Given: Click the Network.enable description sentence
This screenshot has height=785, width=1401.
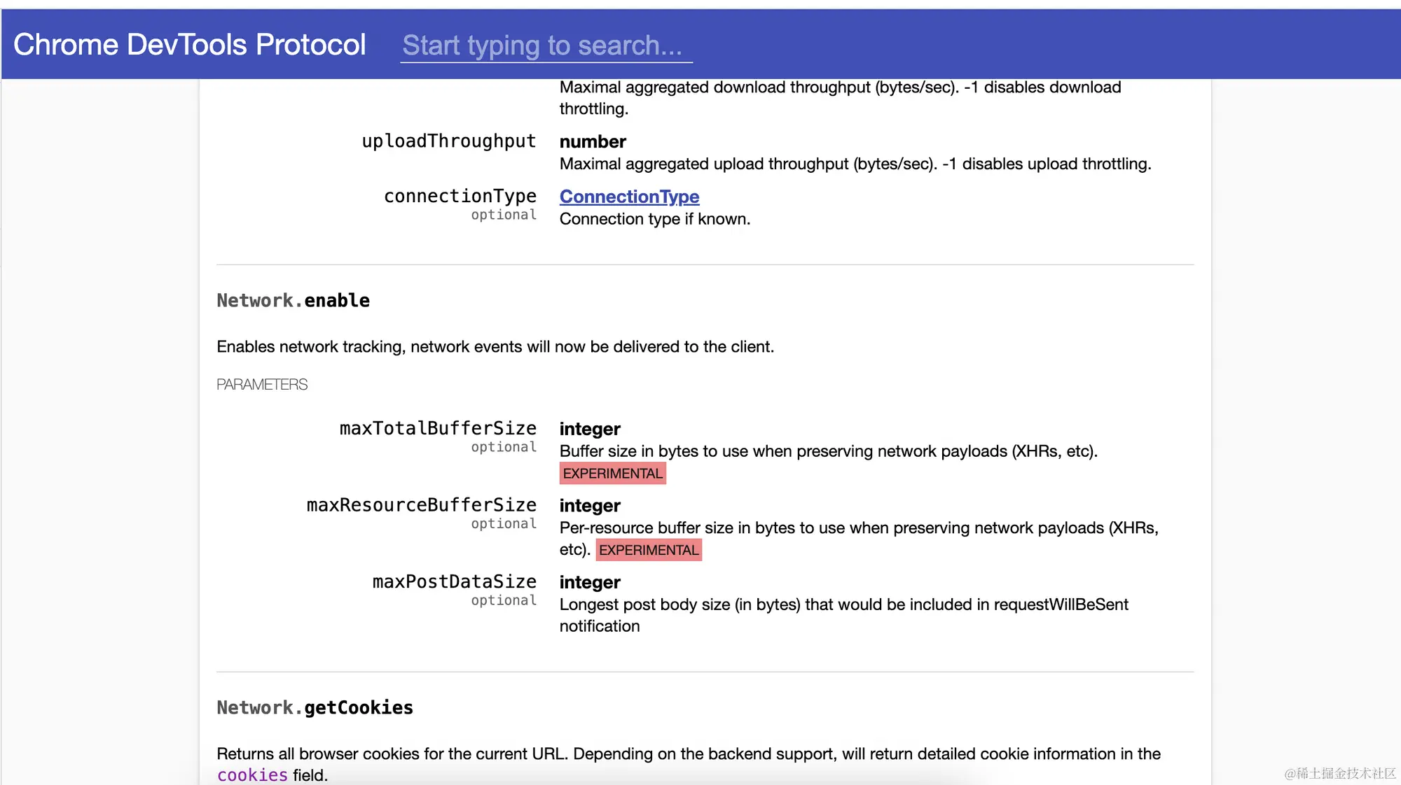Looking at the screenshot, I should click(x=495, y=347).
